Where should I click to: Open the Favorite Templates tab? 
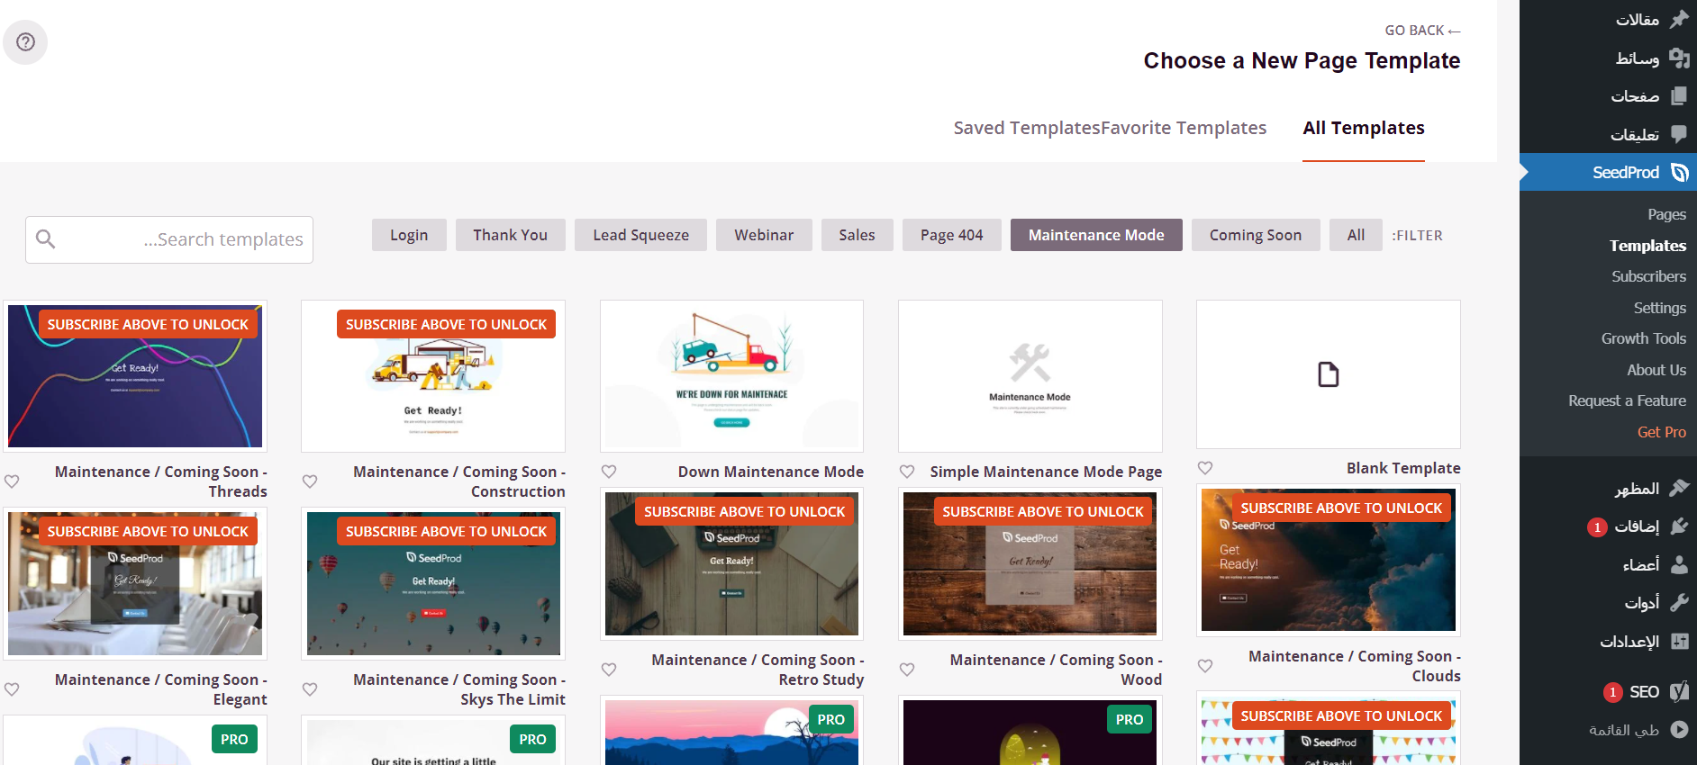tap(1184, 128)
